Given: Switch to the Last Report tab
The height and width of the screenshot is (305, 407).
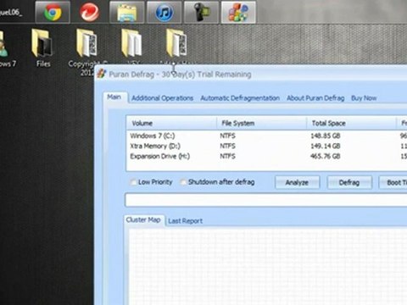Looking at the screenshot, I should pos(186,221).
